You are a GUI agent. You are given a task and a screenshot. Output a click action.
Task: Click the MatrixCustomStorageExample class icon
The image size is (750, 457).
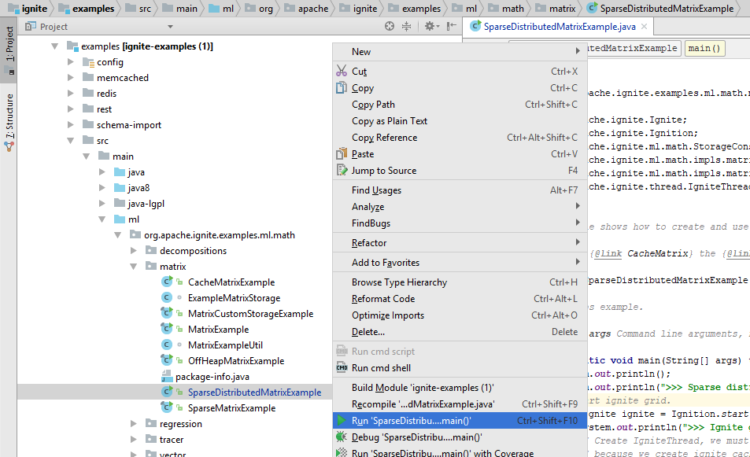(167, 313)
